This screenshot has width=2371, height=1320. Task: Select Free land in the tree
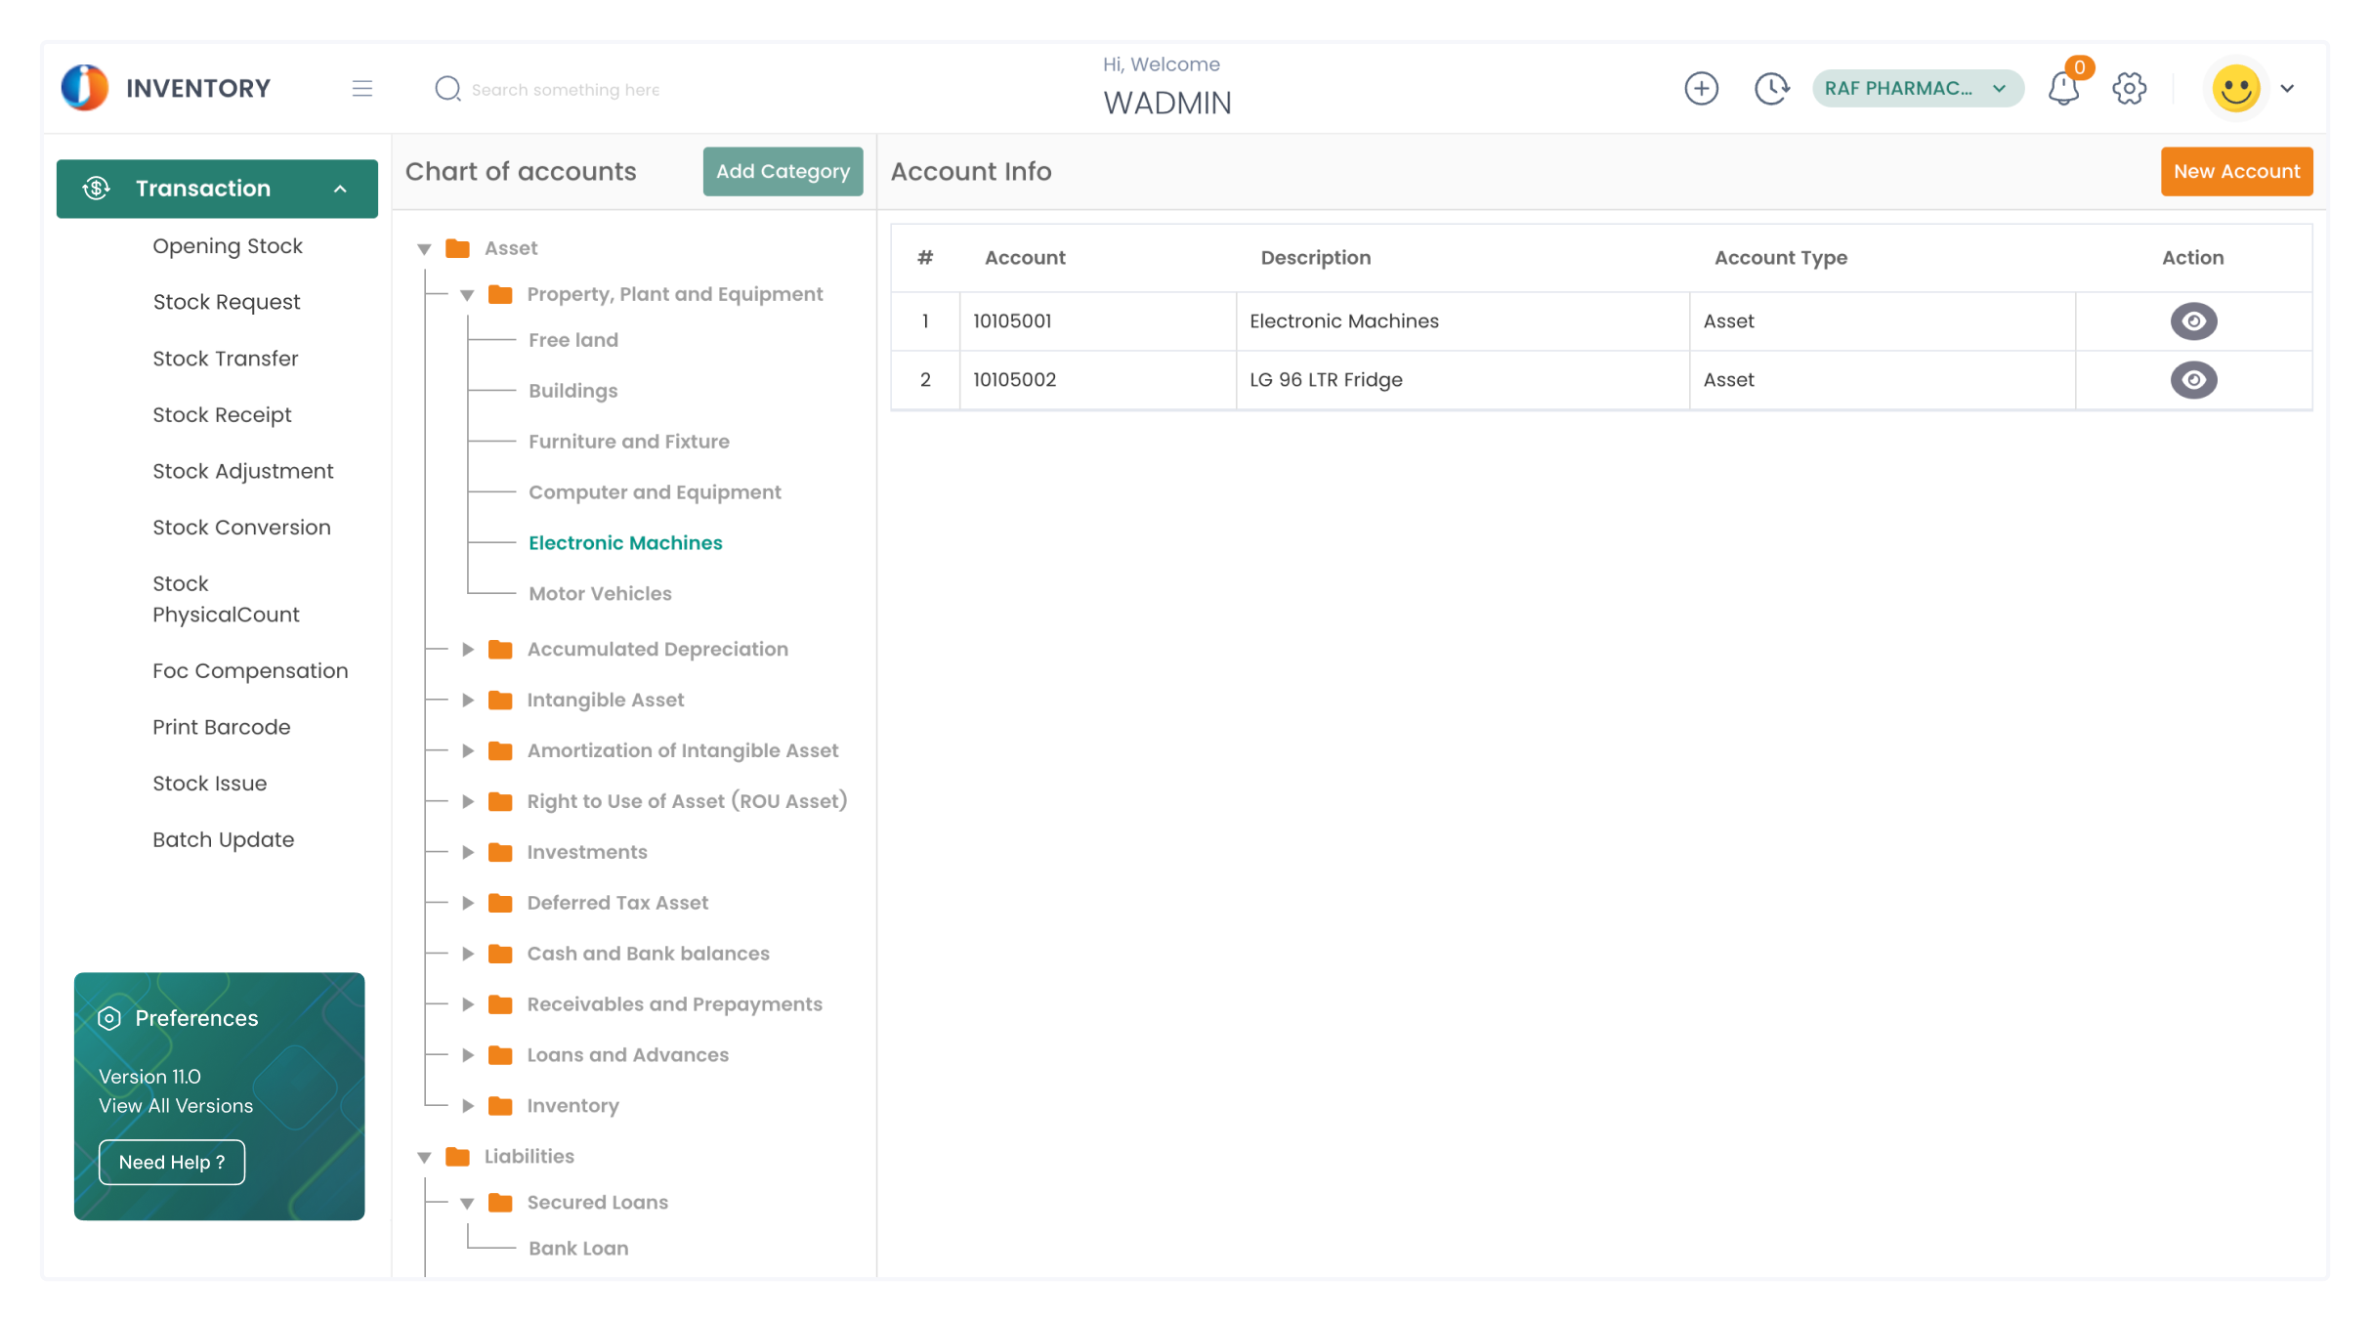[x=573, y=340]
